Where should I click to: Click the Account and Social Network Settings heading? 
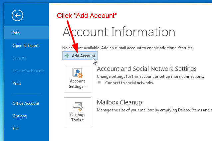[x=146, y=69]
